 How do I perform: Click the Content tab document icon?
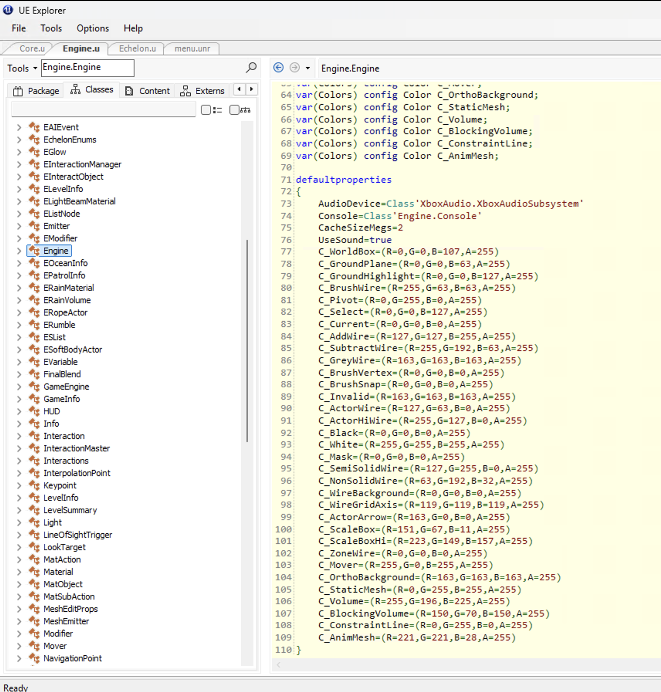coord(129,90)
